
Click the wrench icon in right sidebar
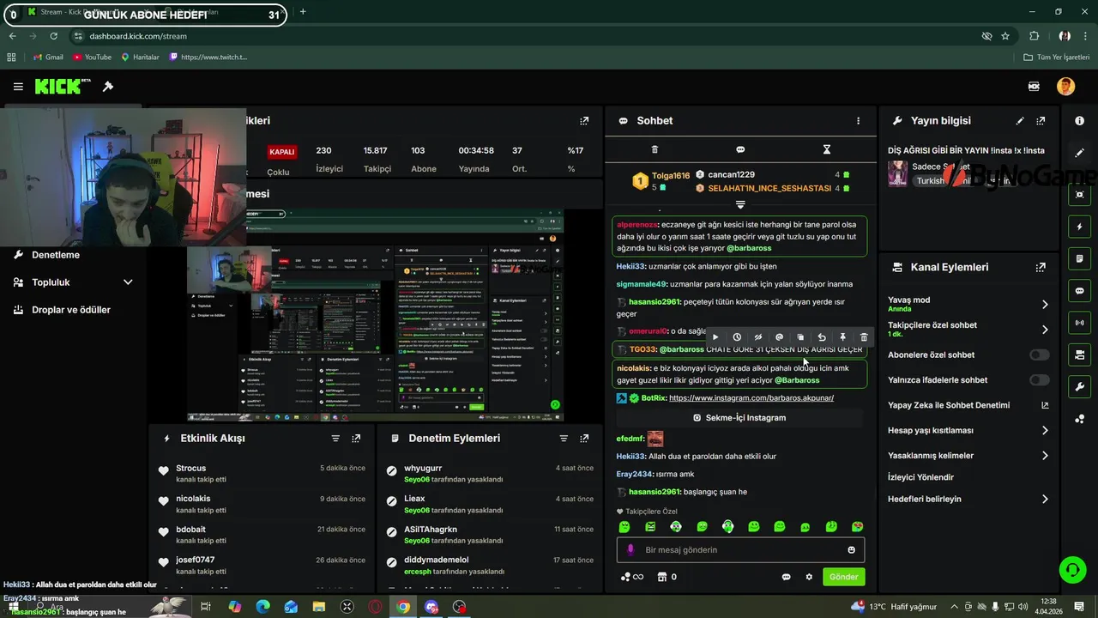(x=1079, y=387)
